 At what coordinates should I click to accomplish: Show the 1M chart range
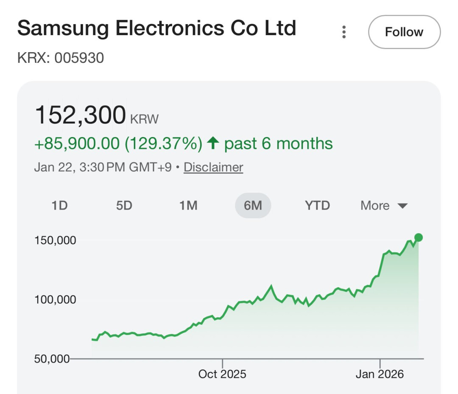pyautogui.click(x=188, y=206)
